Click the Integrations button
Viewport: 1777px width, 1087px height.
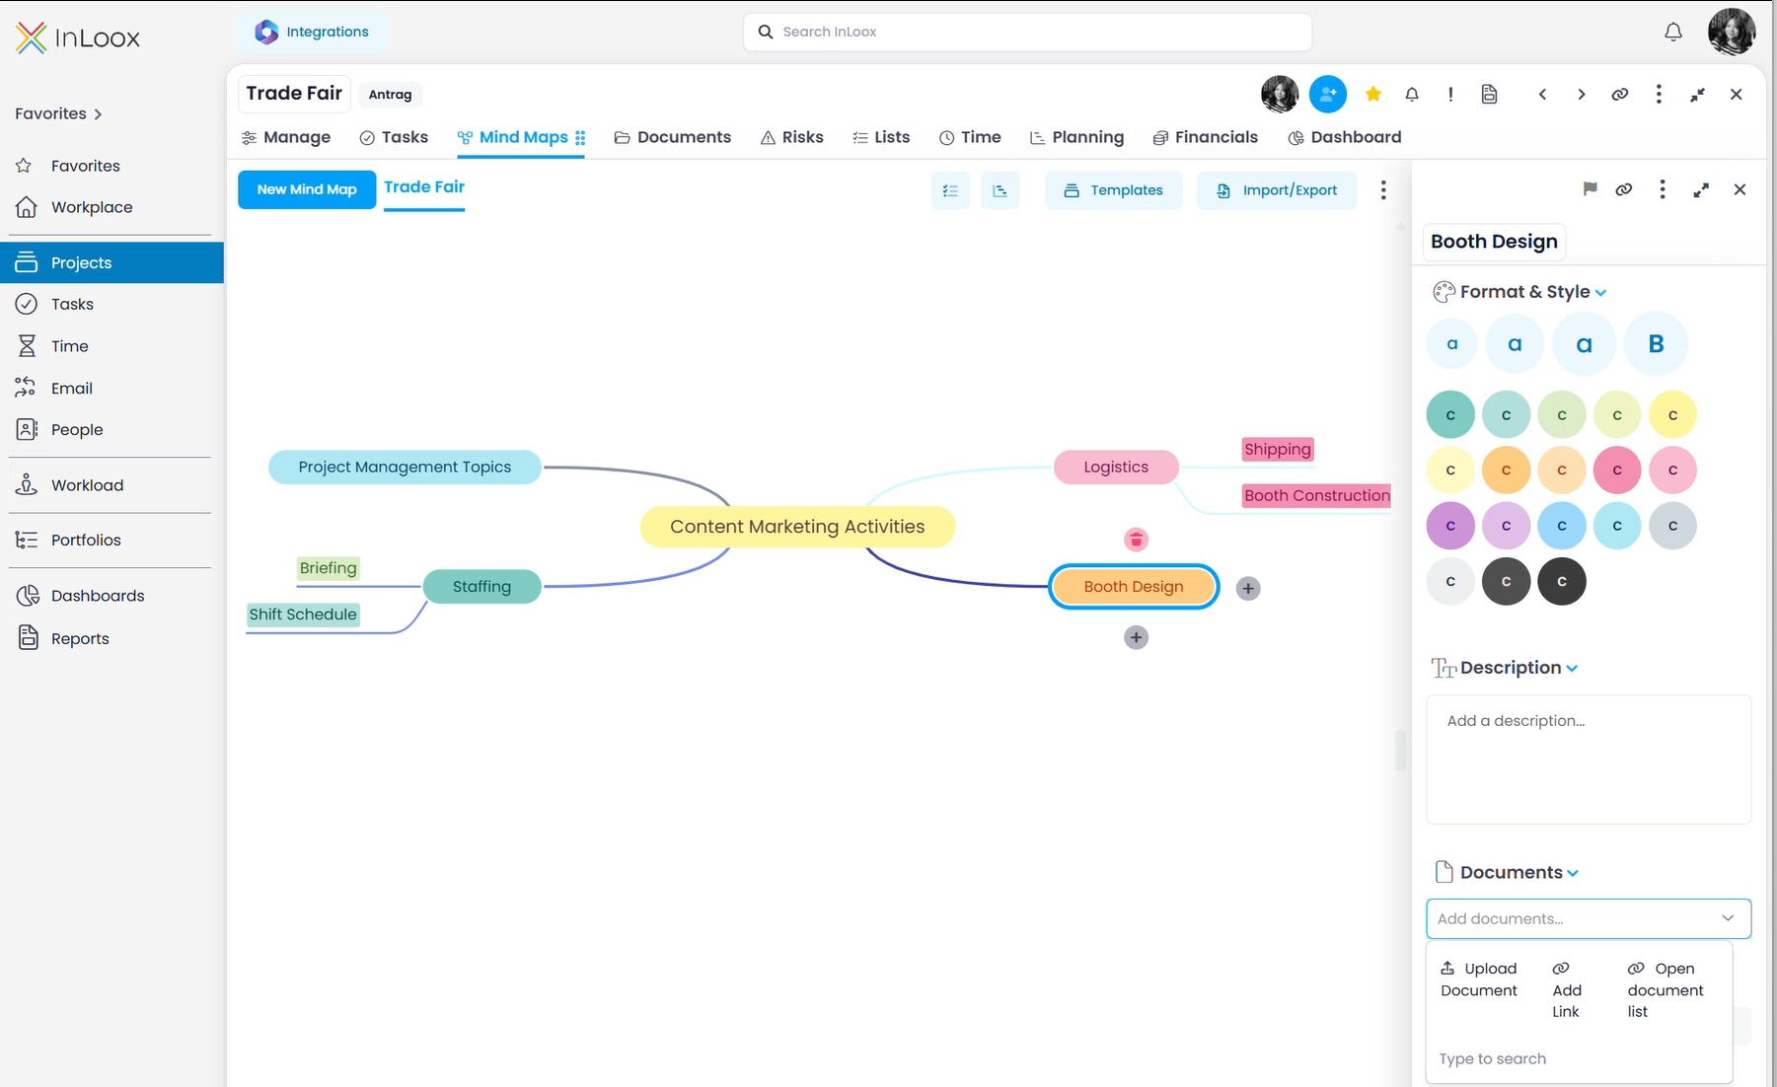pos(312,32)
